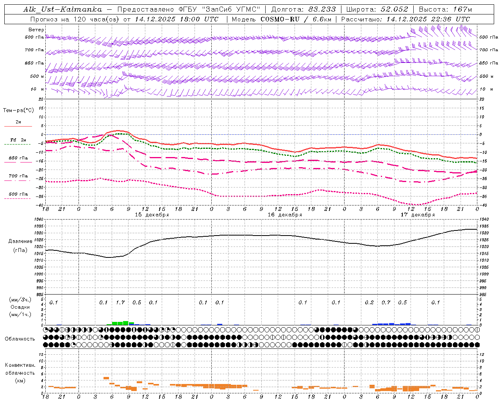Click the "Предоставлено ФГБУ ЗапСиб УГМС" provider text
The width and height of the screenshot is (500, 400).
189,9
